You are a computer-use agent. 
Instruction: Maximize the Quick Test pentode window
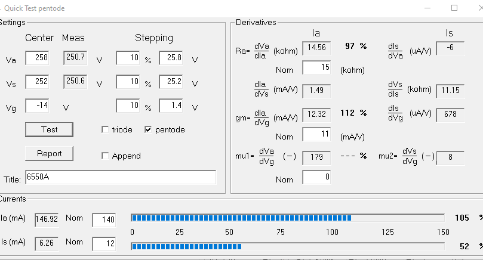point(454,8)
